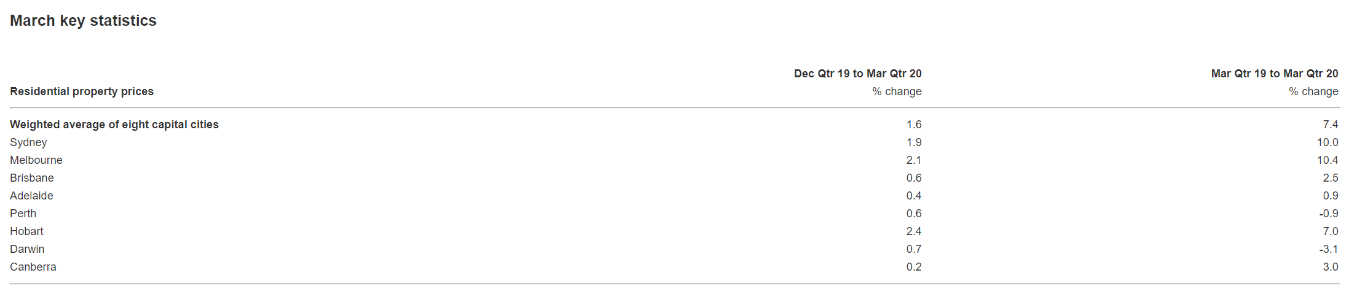Screen dimensions: 1357x297
Task: Click the Brisbane row label
Action: (32, 178)
